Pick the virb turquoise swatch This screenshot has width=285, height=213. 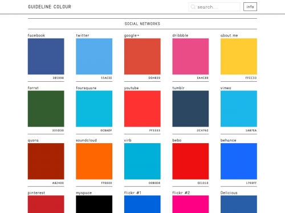[142, 161]
